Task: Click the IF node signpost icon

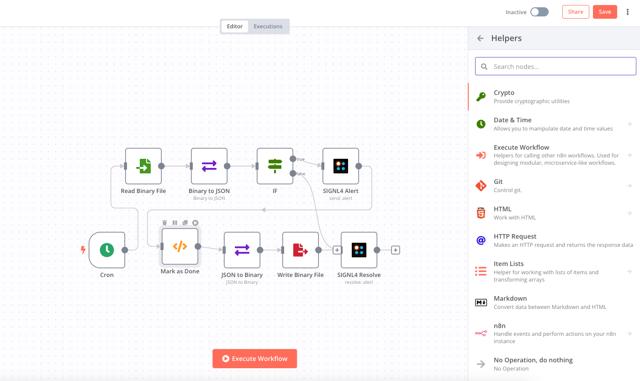Action: pos(275,166)
